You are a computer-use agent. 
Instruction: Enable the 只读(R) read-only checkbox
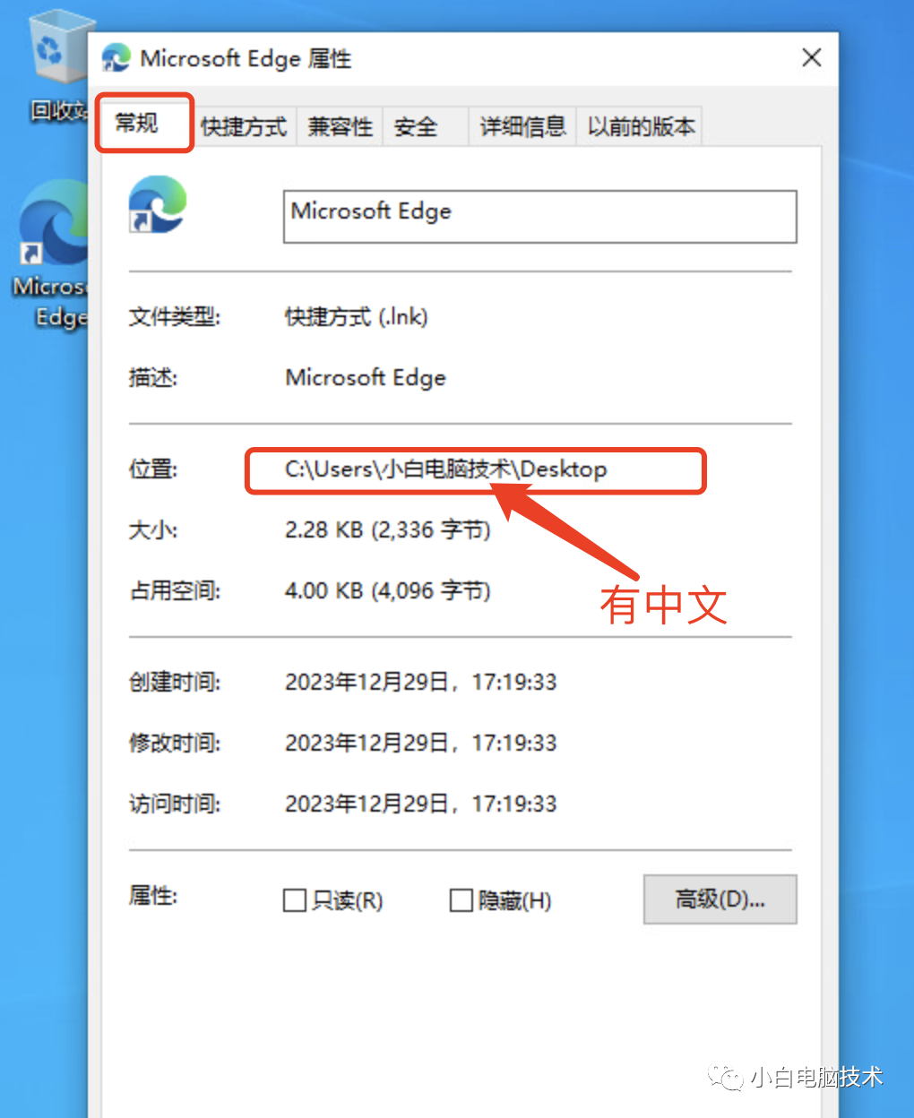click(295, 900)
